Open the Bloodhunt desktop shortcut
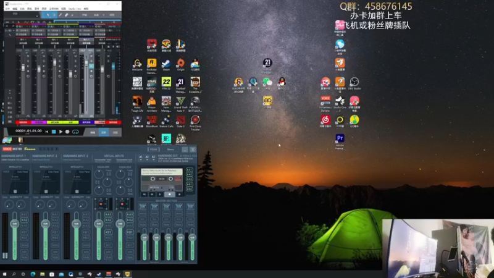494x278 pixels. pyautogui.click(x=151, y=122)
